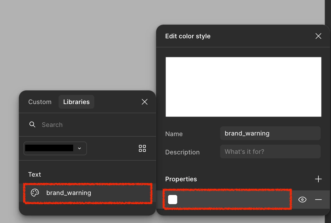Image resolution: width=331 pixels, height=223 pixels.
Task: Collapse the Text styles section
Action: 34,174
